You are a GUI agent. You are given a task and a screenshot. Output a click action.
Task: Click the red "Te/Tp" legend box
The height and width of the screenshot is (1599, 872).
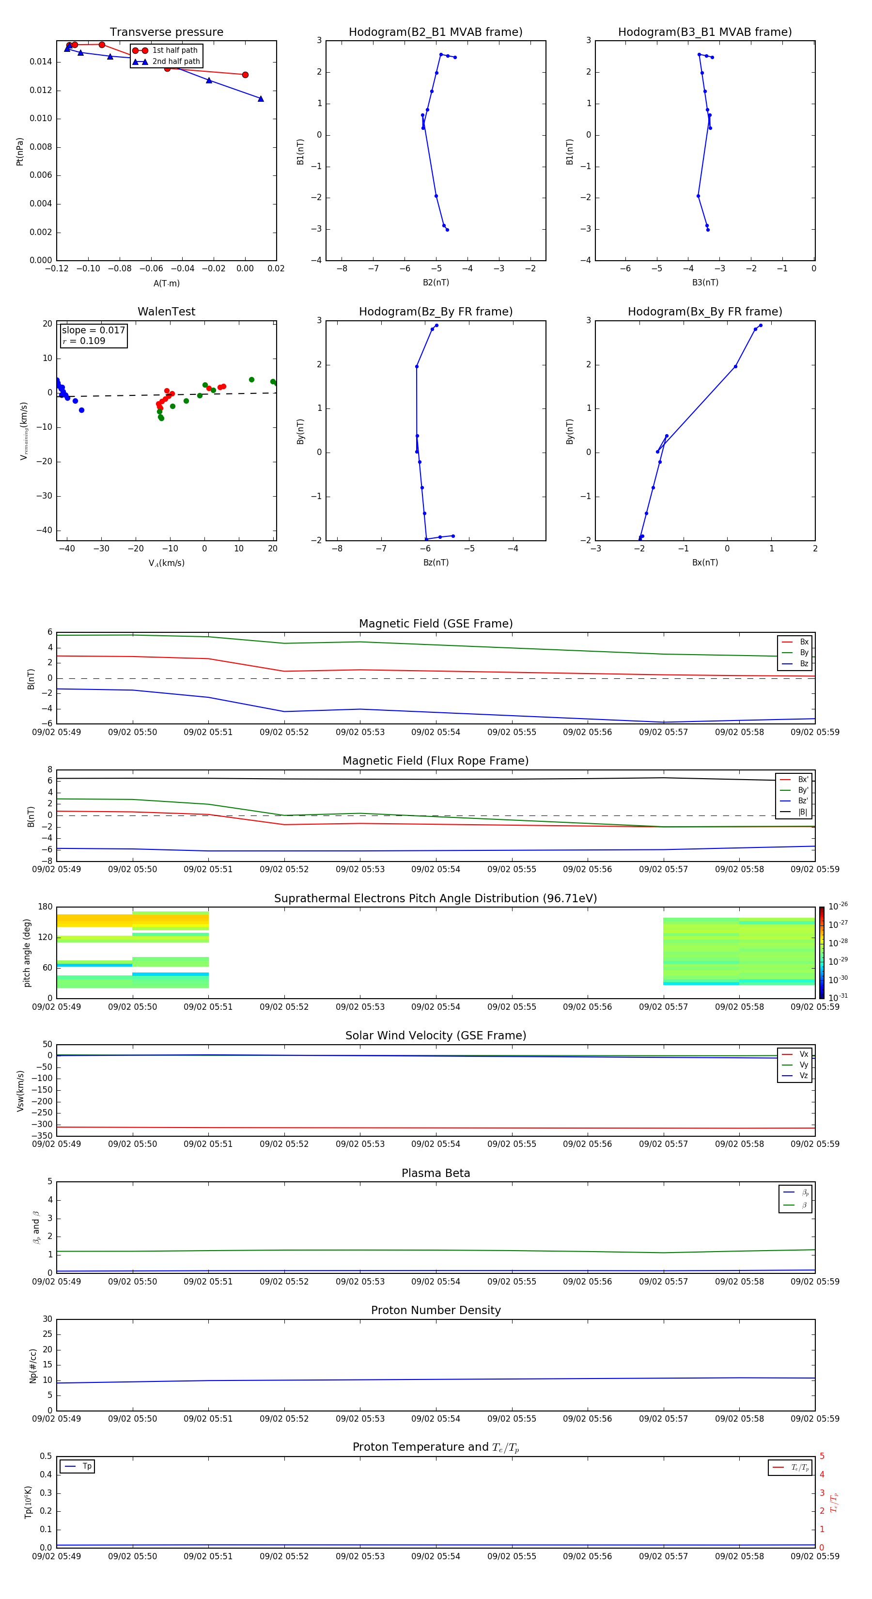coord(790,1467)
